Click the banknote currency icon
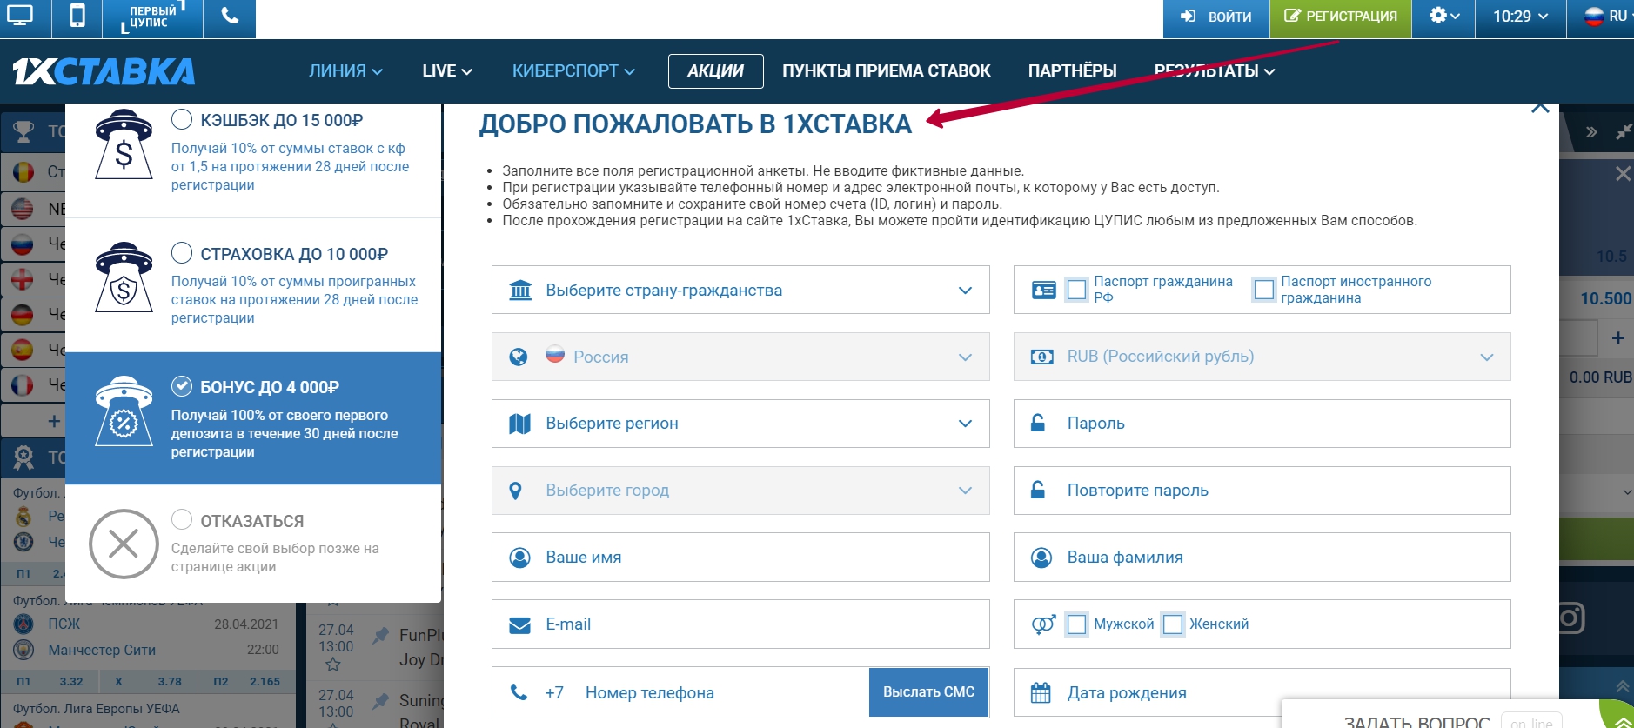 1042,357
